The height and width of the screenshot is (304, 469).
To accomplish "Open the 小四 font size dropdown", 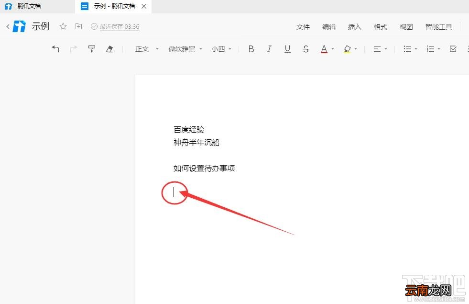I will [221, 49].
